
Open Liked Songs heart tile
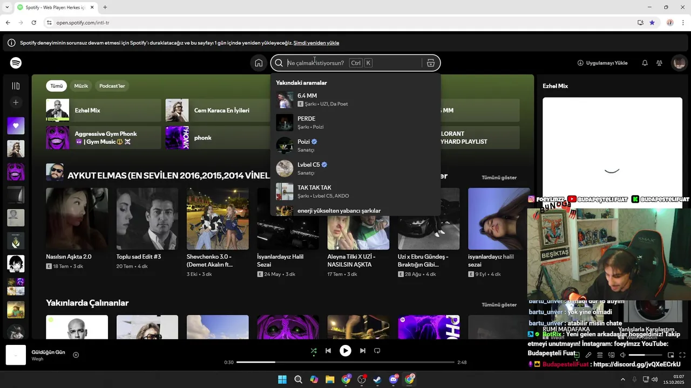pyautogui.click(x=16, y=126)
